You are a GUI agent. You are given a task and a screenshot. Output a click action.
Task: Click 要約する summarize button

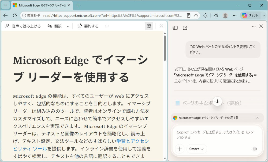[88, 26]
